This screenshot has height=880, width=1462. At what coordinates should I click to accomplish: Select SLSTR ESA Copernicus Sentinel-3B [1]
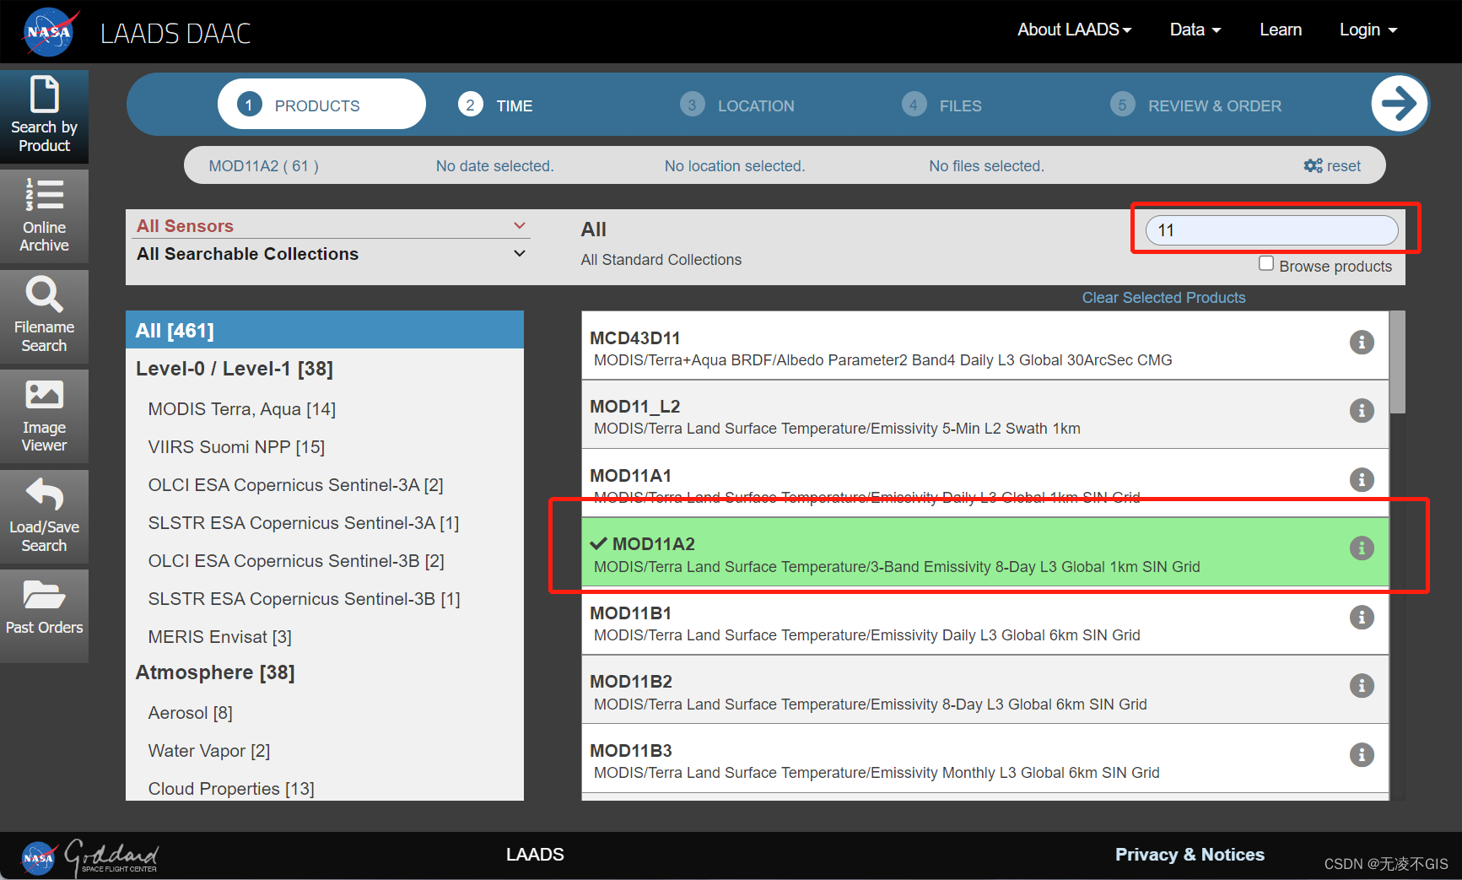[x=305, y=598]
